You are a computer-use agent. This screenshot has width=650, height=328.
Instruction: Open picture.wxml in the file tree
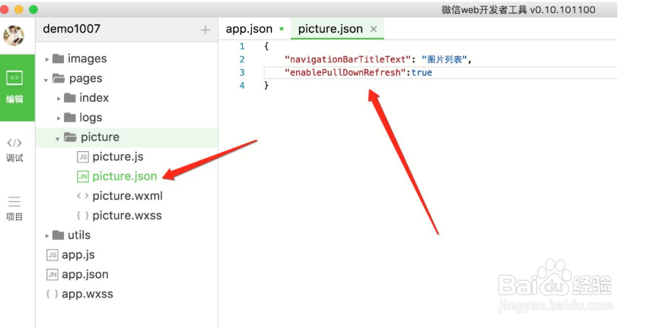point(127,196)
